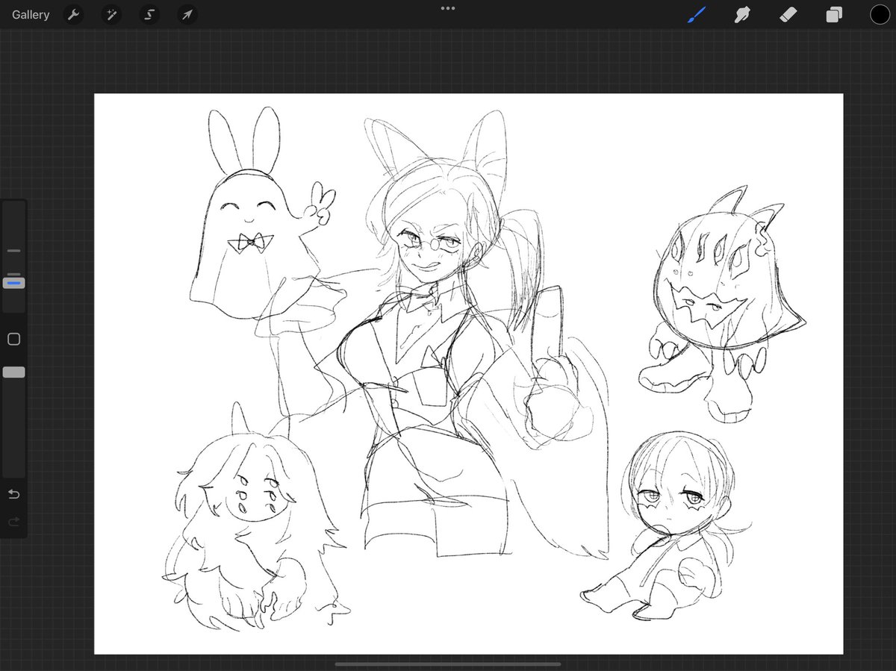Click the chibi sitting character sketch
Image resolution: width=896 pixels, height=671 pixels.
[667, 526]
